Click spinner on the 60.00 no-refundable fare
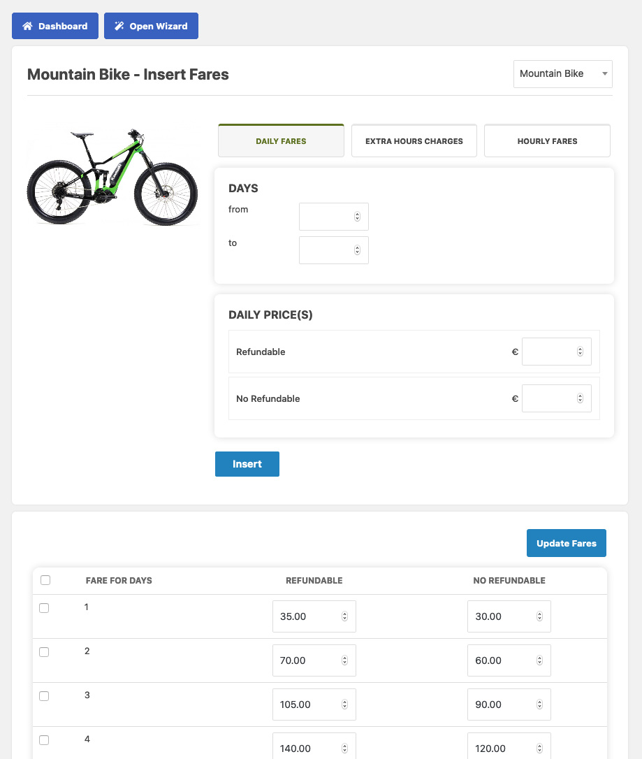The width and height of the screenshot is (642, 759). pos(539,660)
